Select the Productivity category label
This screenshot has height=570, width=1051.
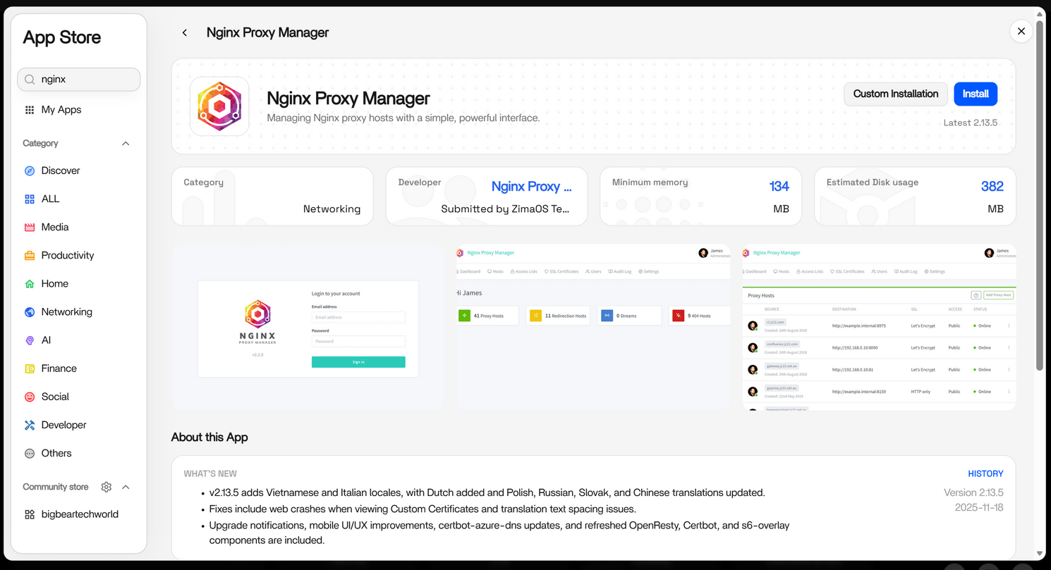[68, 256]
